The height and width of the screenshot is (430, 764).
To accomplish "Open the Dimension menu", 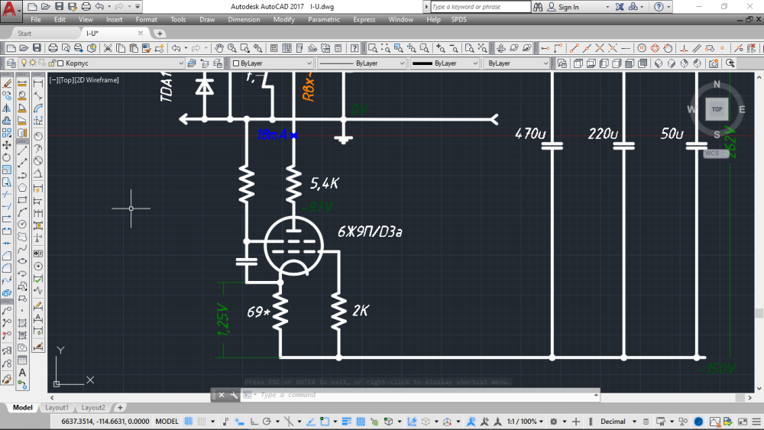I will click(244, 19).
